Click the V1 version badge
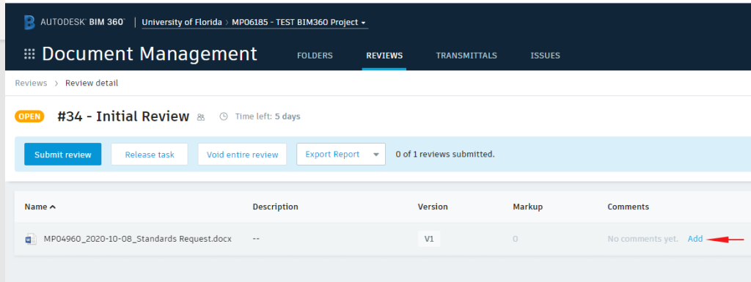 coord(429,239)
